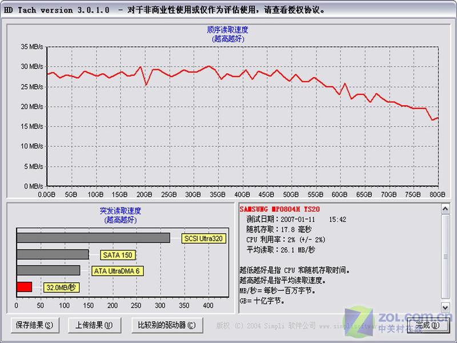Image resolution: width=457 pixels, height=343 pixels.
Task: Click the ATA UltraDMA 6 label
Action: (x=117, y=271)
